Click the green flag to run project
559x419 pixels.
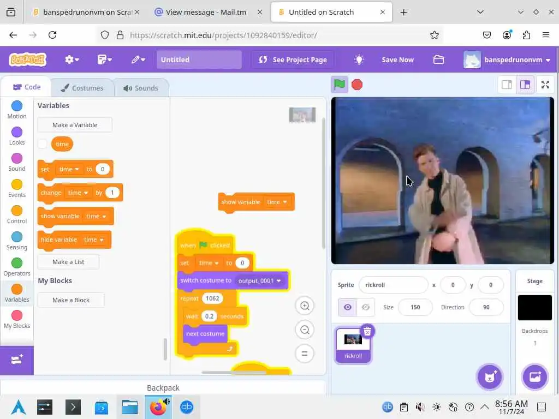point(339,85)
